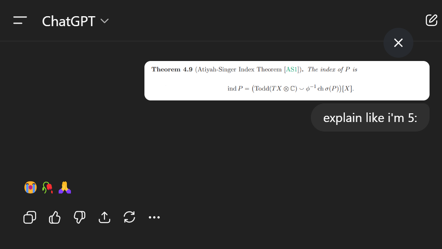This screenshot has width=442, height=249.
Task: Copy the assistant's response
Action: pyautogui.click(x=29, y=217)
